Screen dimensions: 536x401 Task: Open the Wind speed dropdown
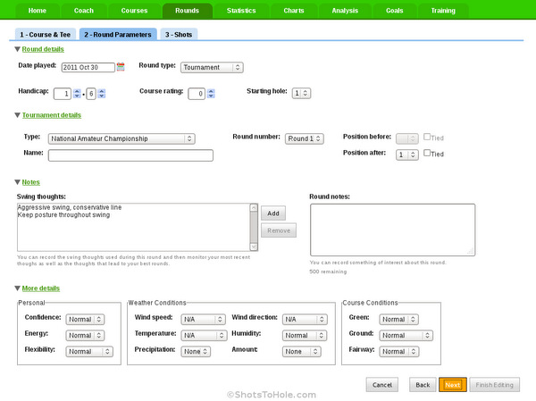(203, 320)
